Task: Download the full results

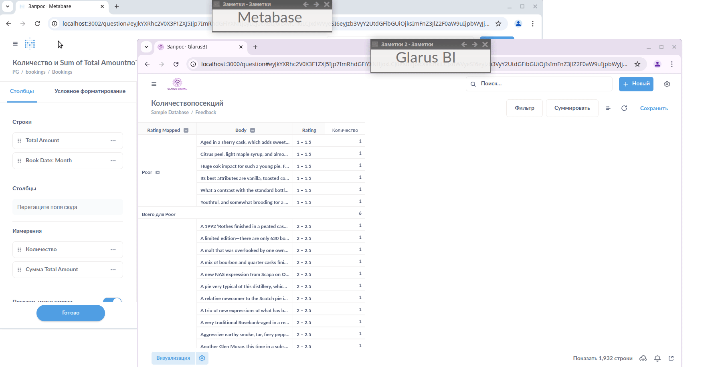Action: (643, 358)
